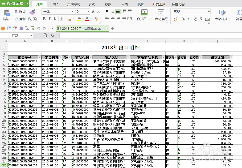Click the Copy (复制) icon
242x168 pixels.
tap(16, 19)
